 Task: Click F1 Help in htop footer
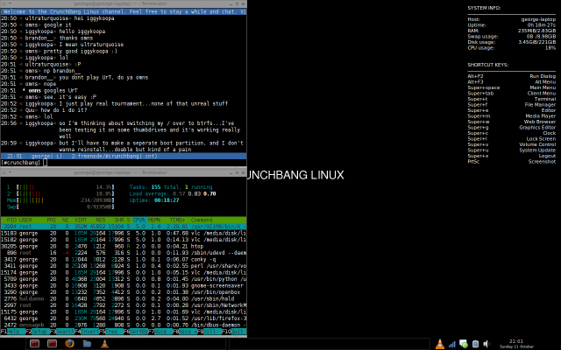click(13, 332)
